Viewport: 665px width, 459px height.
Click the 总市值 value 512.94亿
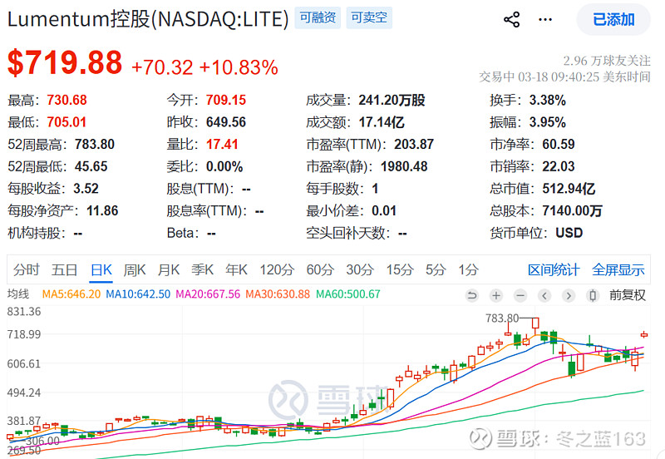(x=569, y=189)
